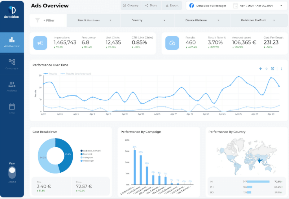Click the chart drill-down arrow icon
This screenshot has height=199, width=289.
tap(266, 69)
